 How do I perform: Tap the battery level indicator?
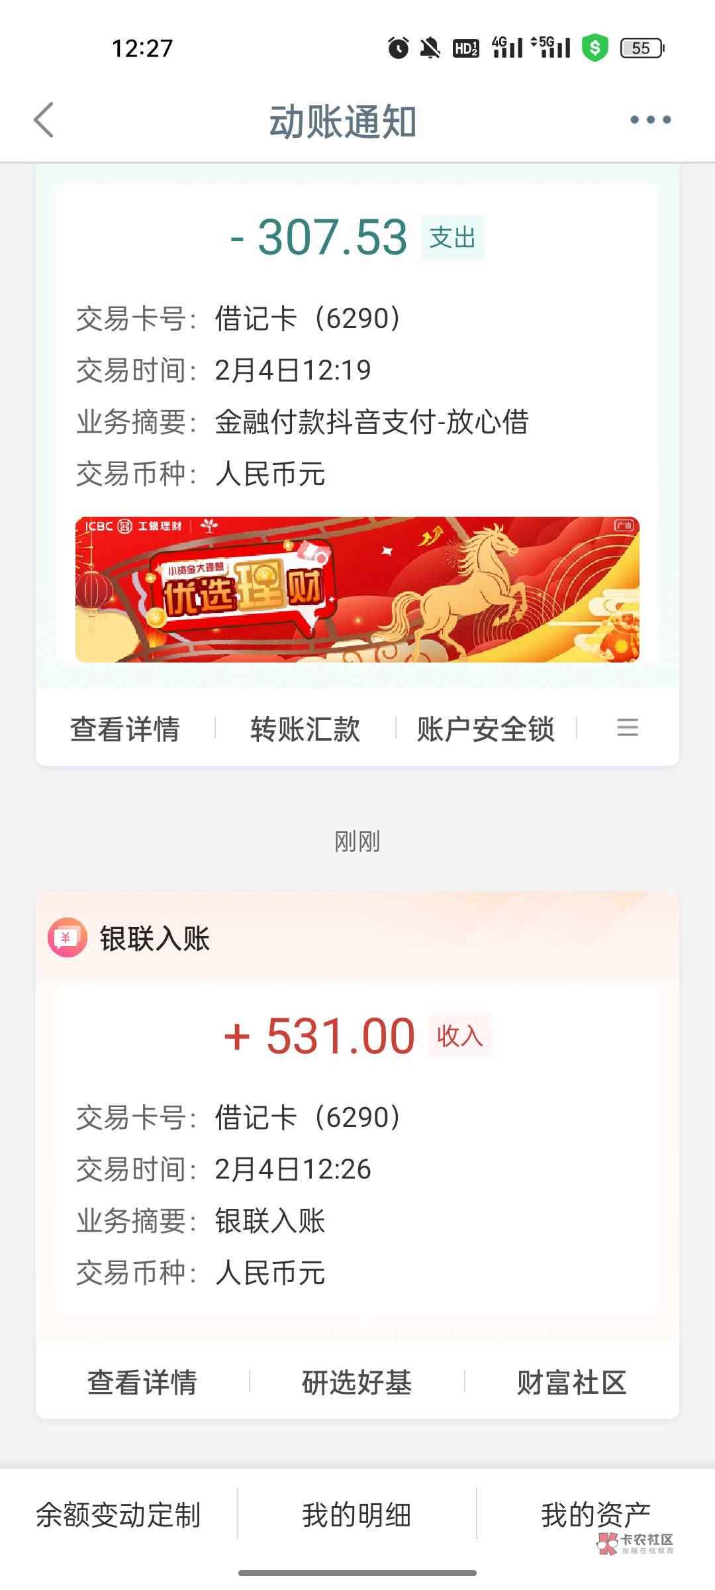click(642, 48)
